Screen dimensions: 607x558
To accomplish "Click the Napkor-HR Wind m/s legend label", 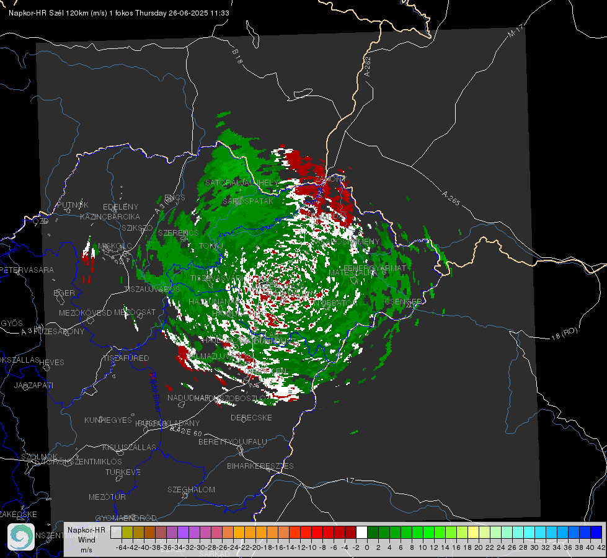I will pos(86,539).
